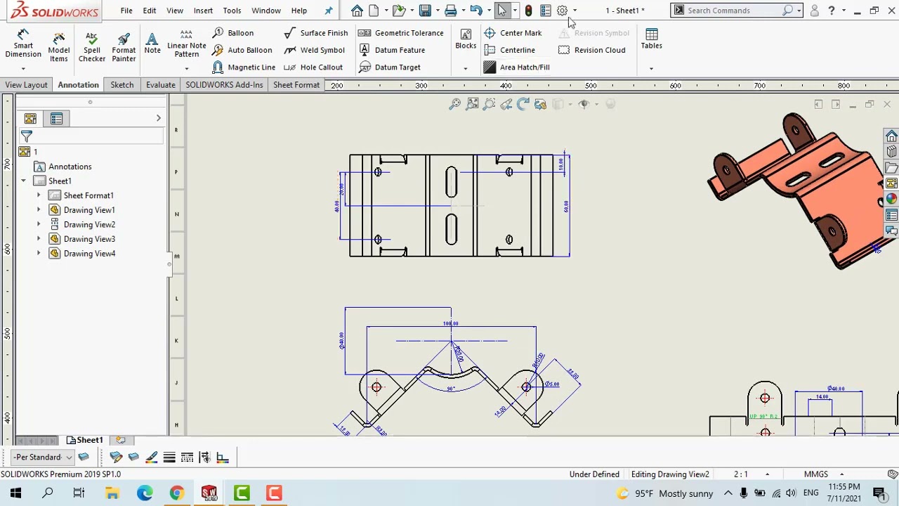This screenshot has height=506, width=899.
Task: Insert a Hole Callout
Action: click(x=313, y=67)
